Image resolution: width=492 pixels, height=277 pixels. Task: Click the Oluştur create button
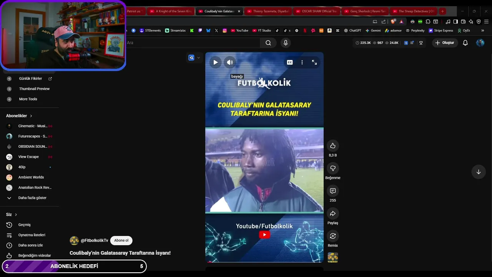445,43
